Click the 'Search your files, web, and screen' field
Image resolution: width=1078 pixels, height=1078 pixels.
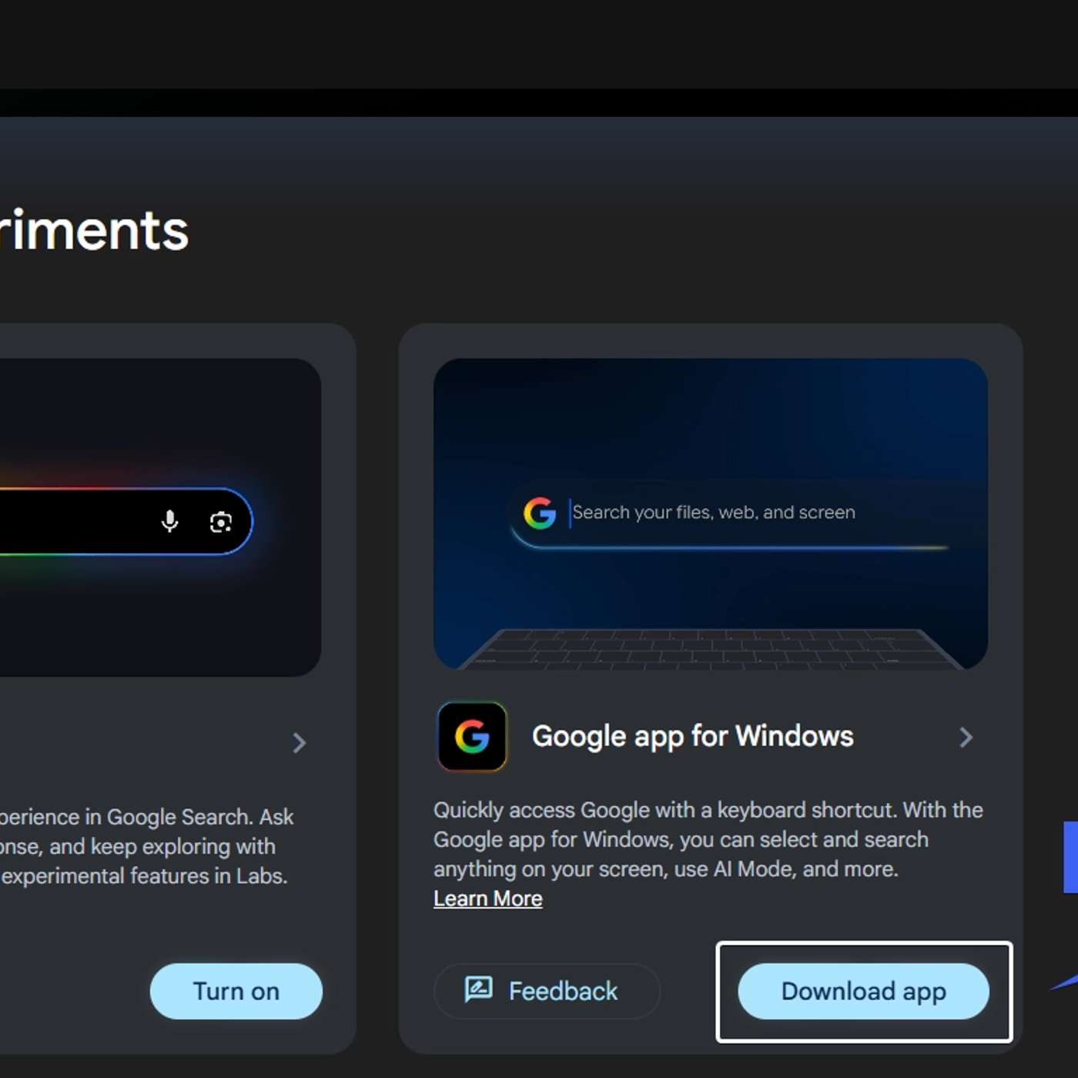[x=715, y=513]
